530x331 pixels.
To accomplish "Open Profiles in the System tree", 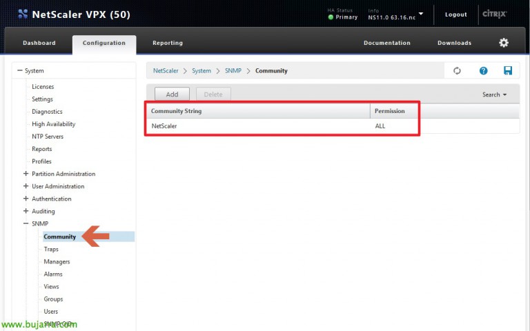I will pyautogui.click(x=41, y=161).
